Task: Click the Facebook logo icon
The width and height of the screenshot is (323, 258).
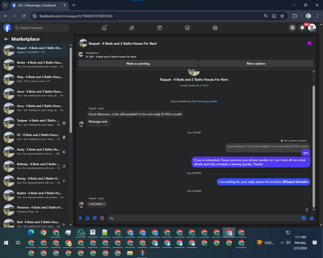Action: point(7,28)
